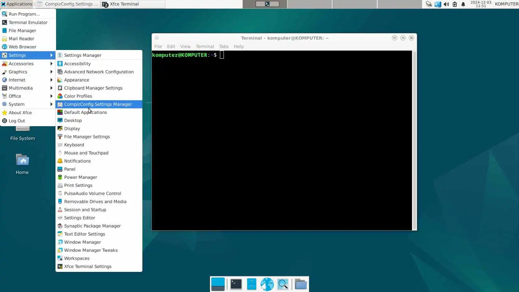This screenshot has width=519, height=292.
Task: Open the terminal Help menu
Action: pyautogui.click(x=238, y=46)
